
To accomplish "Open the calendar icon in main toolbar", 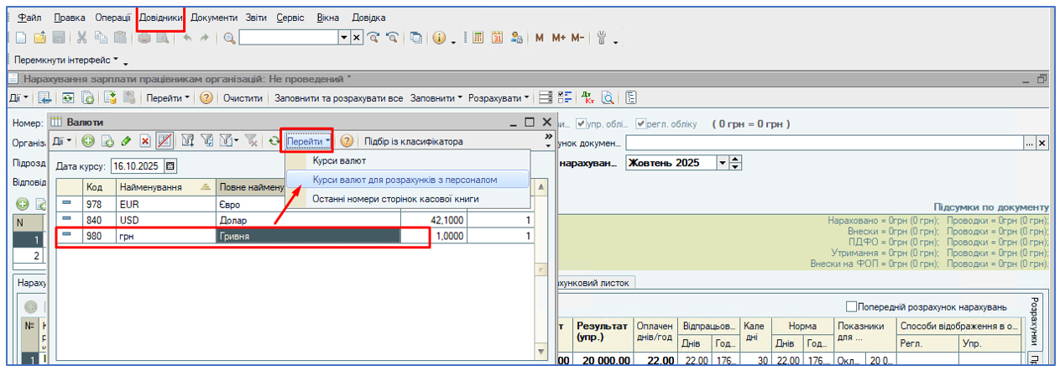I will (x=497, y=38).
